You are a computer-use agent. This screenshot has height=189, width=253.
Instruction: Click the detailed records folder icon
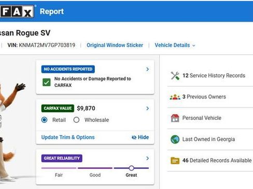175,161
